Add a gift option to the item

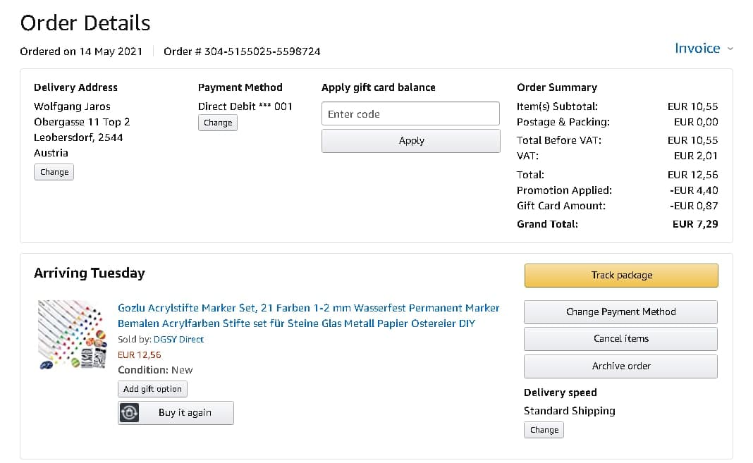click(152, 389)
